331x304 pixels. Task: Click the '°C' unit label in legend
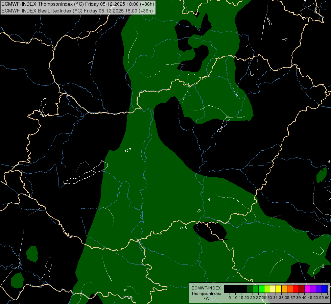[207, 299]
